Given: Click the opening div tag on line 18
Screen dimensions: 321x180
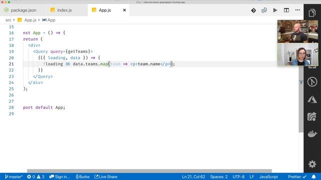Looking at the screenshot, I should [34, 45].
